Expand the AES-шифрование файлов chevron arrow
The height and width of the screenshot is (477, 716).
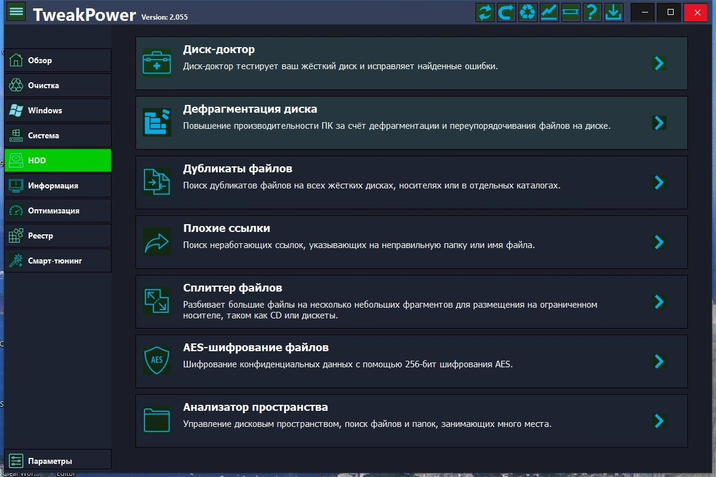coord(659,361)
